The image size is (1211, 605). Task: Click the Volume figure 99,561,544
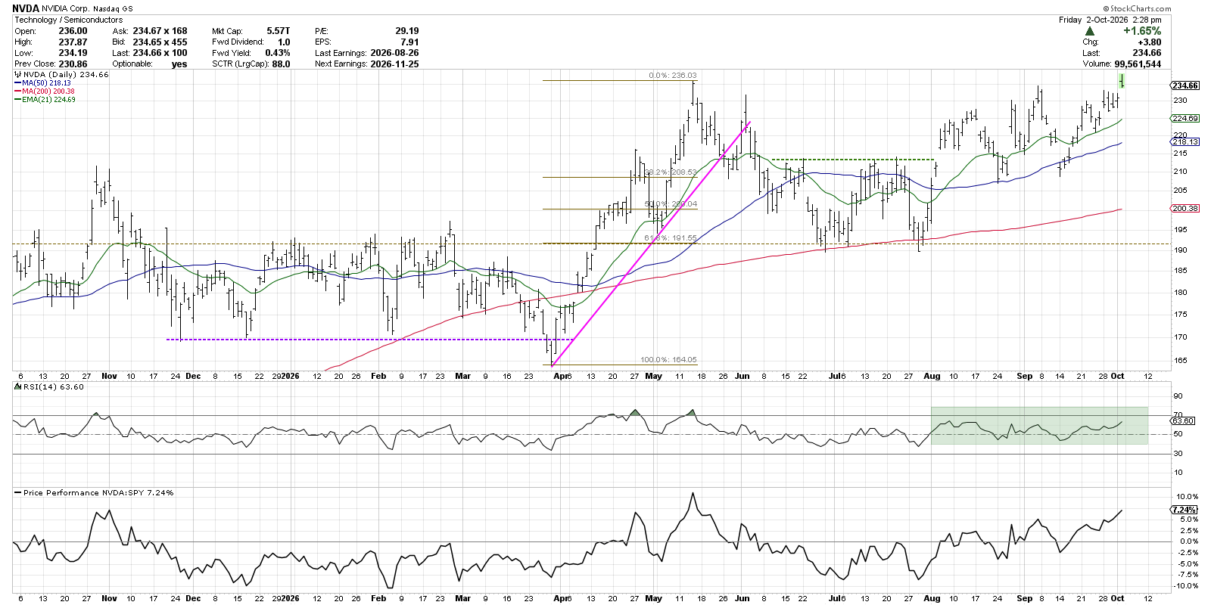tap(1138, 64)
